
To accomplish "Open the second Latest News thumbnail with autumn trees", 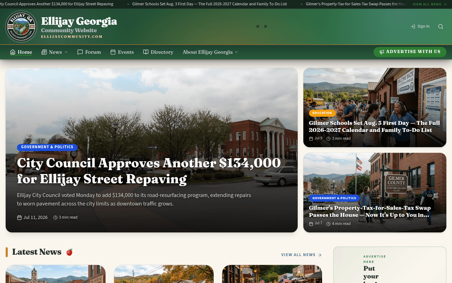I will tap(164, 274).
